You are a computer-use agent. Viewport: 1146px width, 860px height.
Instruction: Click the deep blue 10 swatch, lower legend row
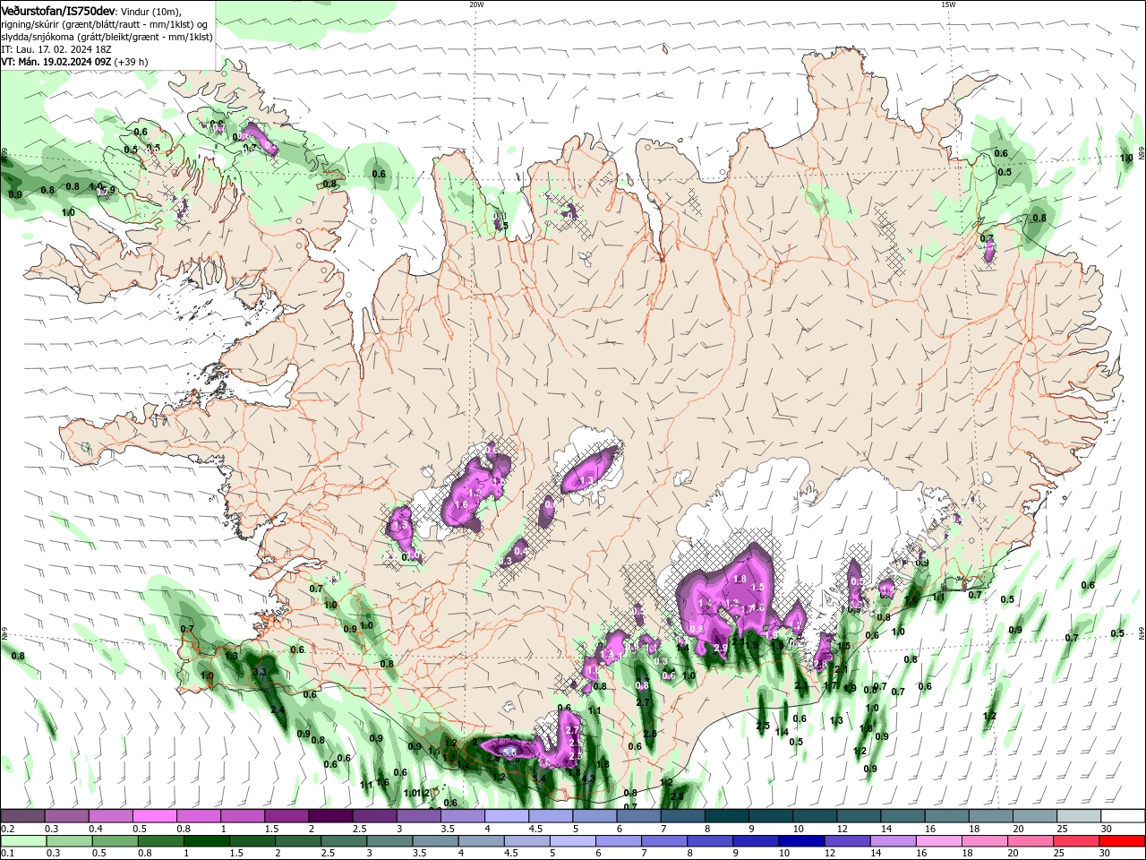[x=802, y=841]
